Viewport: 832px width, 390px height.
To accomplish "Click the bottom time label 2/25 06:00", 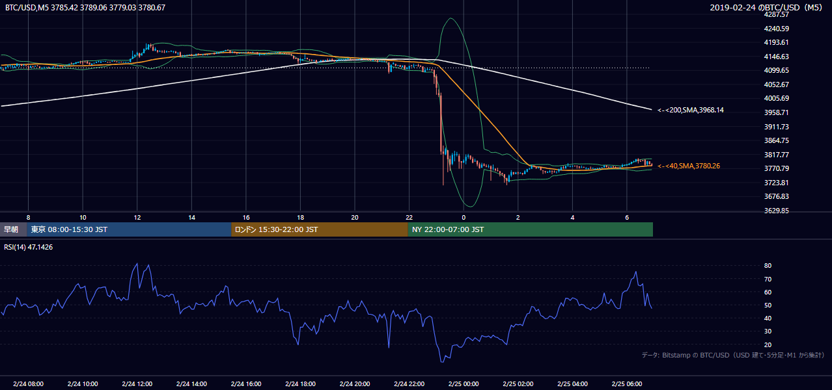I will pyautogui.click(x=627, y=384).
